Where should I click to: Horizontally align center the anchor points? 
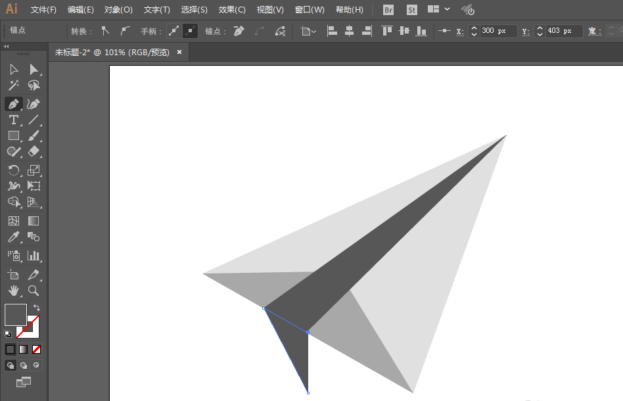(349, 31)
